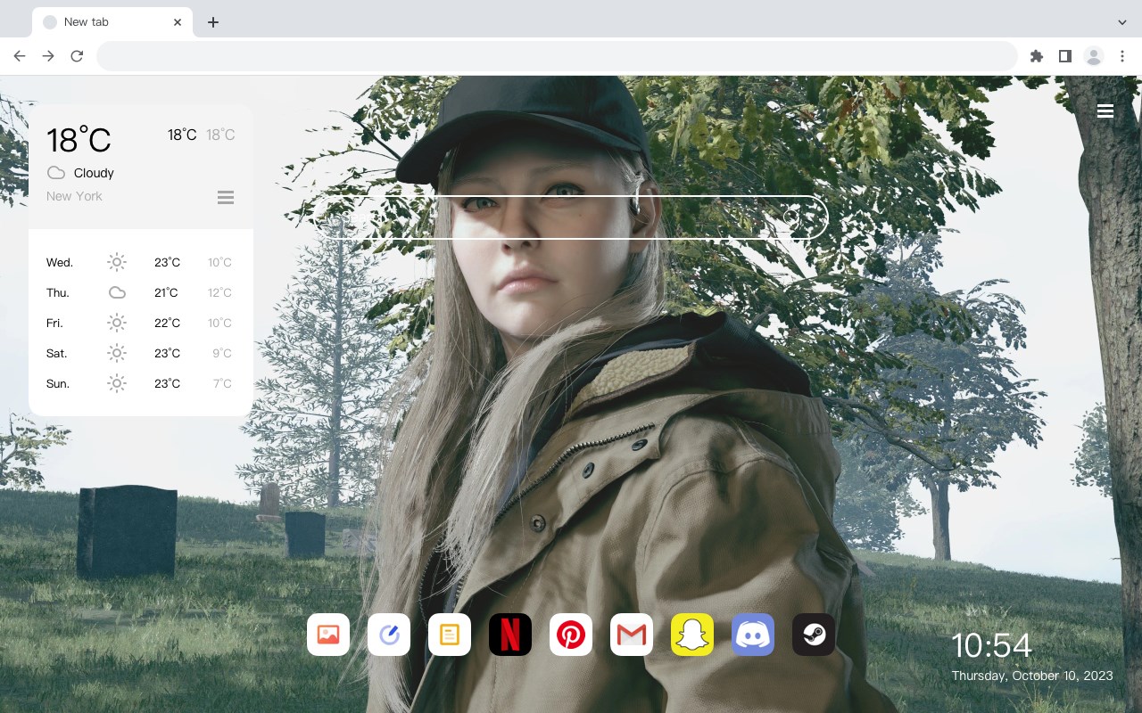1142x713 pixels.
Task: Open the Chrome extensions puzzle icon
Action: [x=1036, y=56]
